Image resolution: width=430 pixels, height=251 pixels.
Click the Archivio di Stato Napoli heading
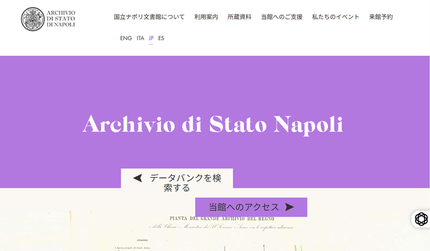coord(213,124)
